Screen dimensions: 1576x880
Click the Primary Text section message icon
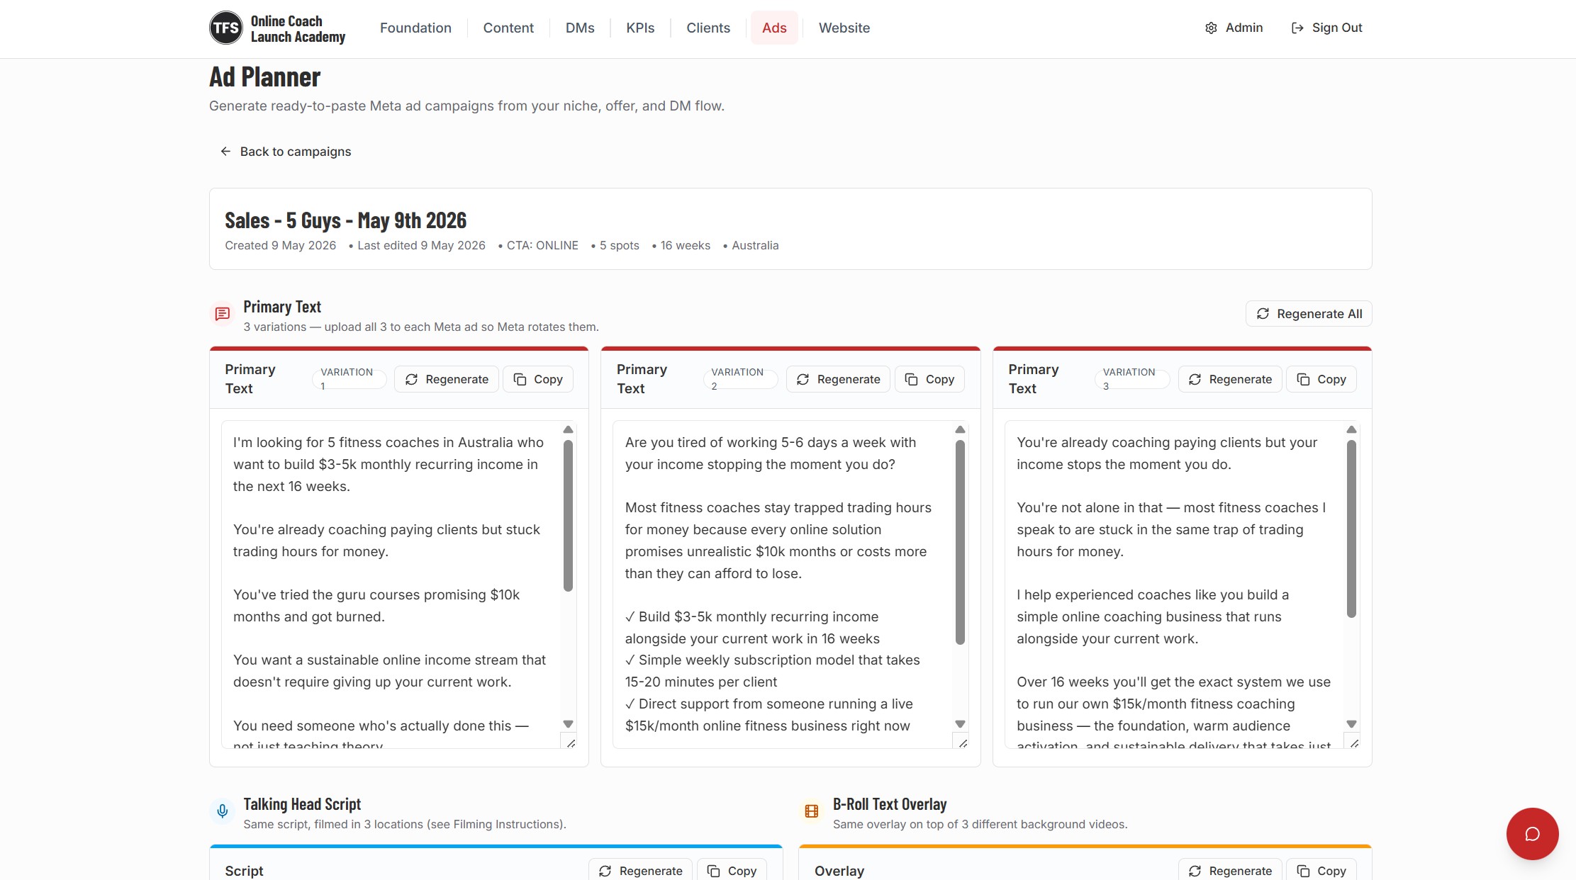tap(223, 313)
